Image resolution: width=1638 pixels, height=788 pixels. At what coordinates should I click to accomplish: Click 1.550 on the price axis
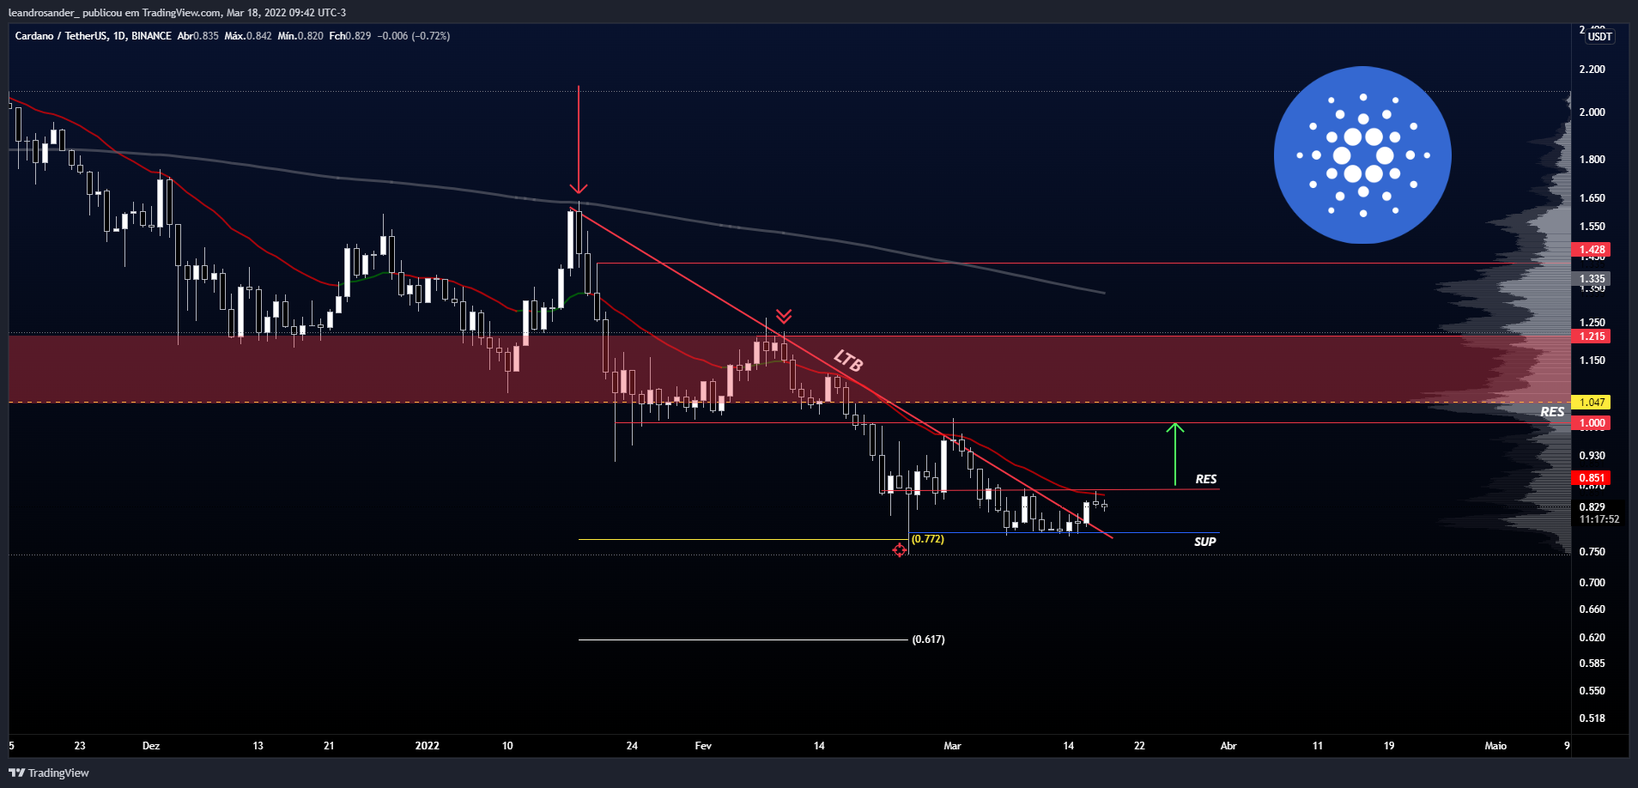click(x=1592, y=227)
